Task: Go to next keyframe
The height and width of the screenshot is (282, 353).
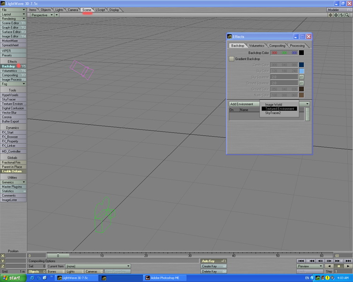Action: 338,261
